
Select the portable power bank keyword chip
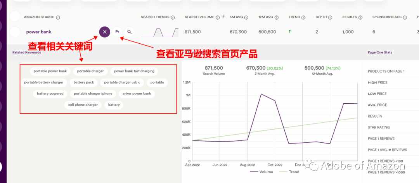[50, 72]
